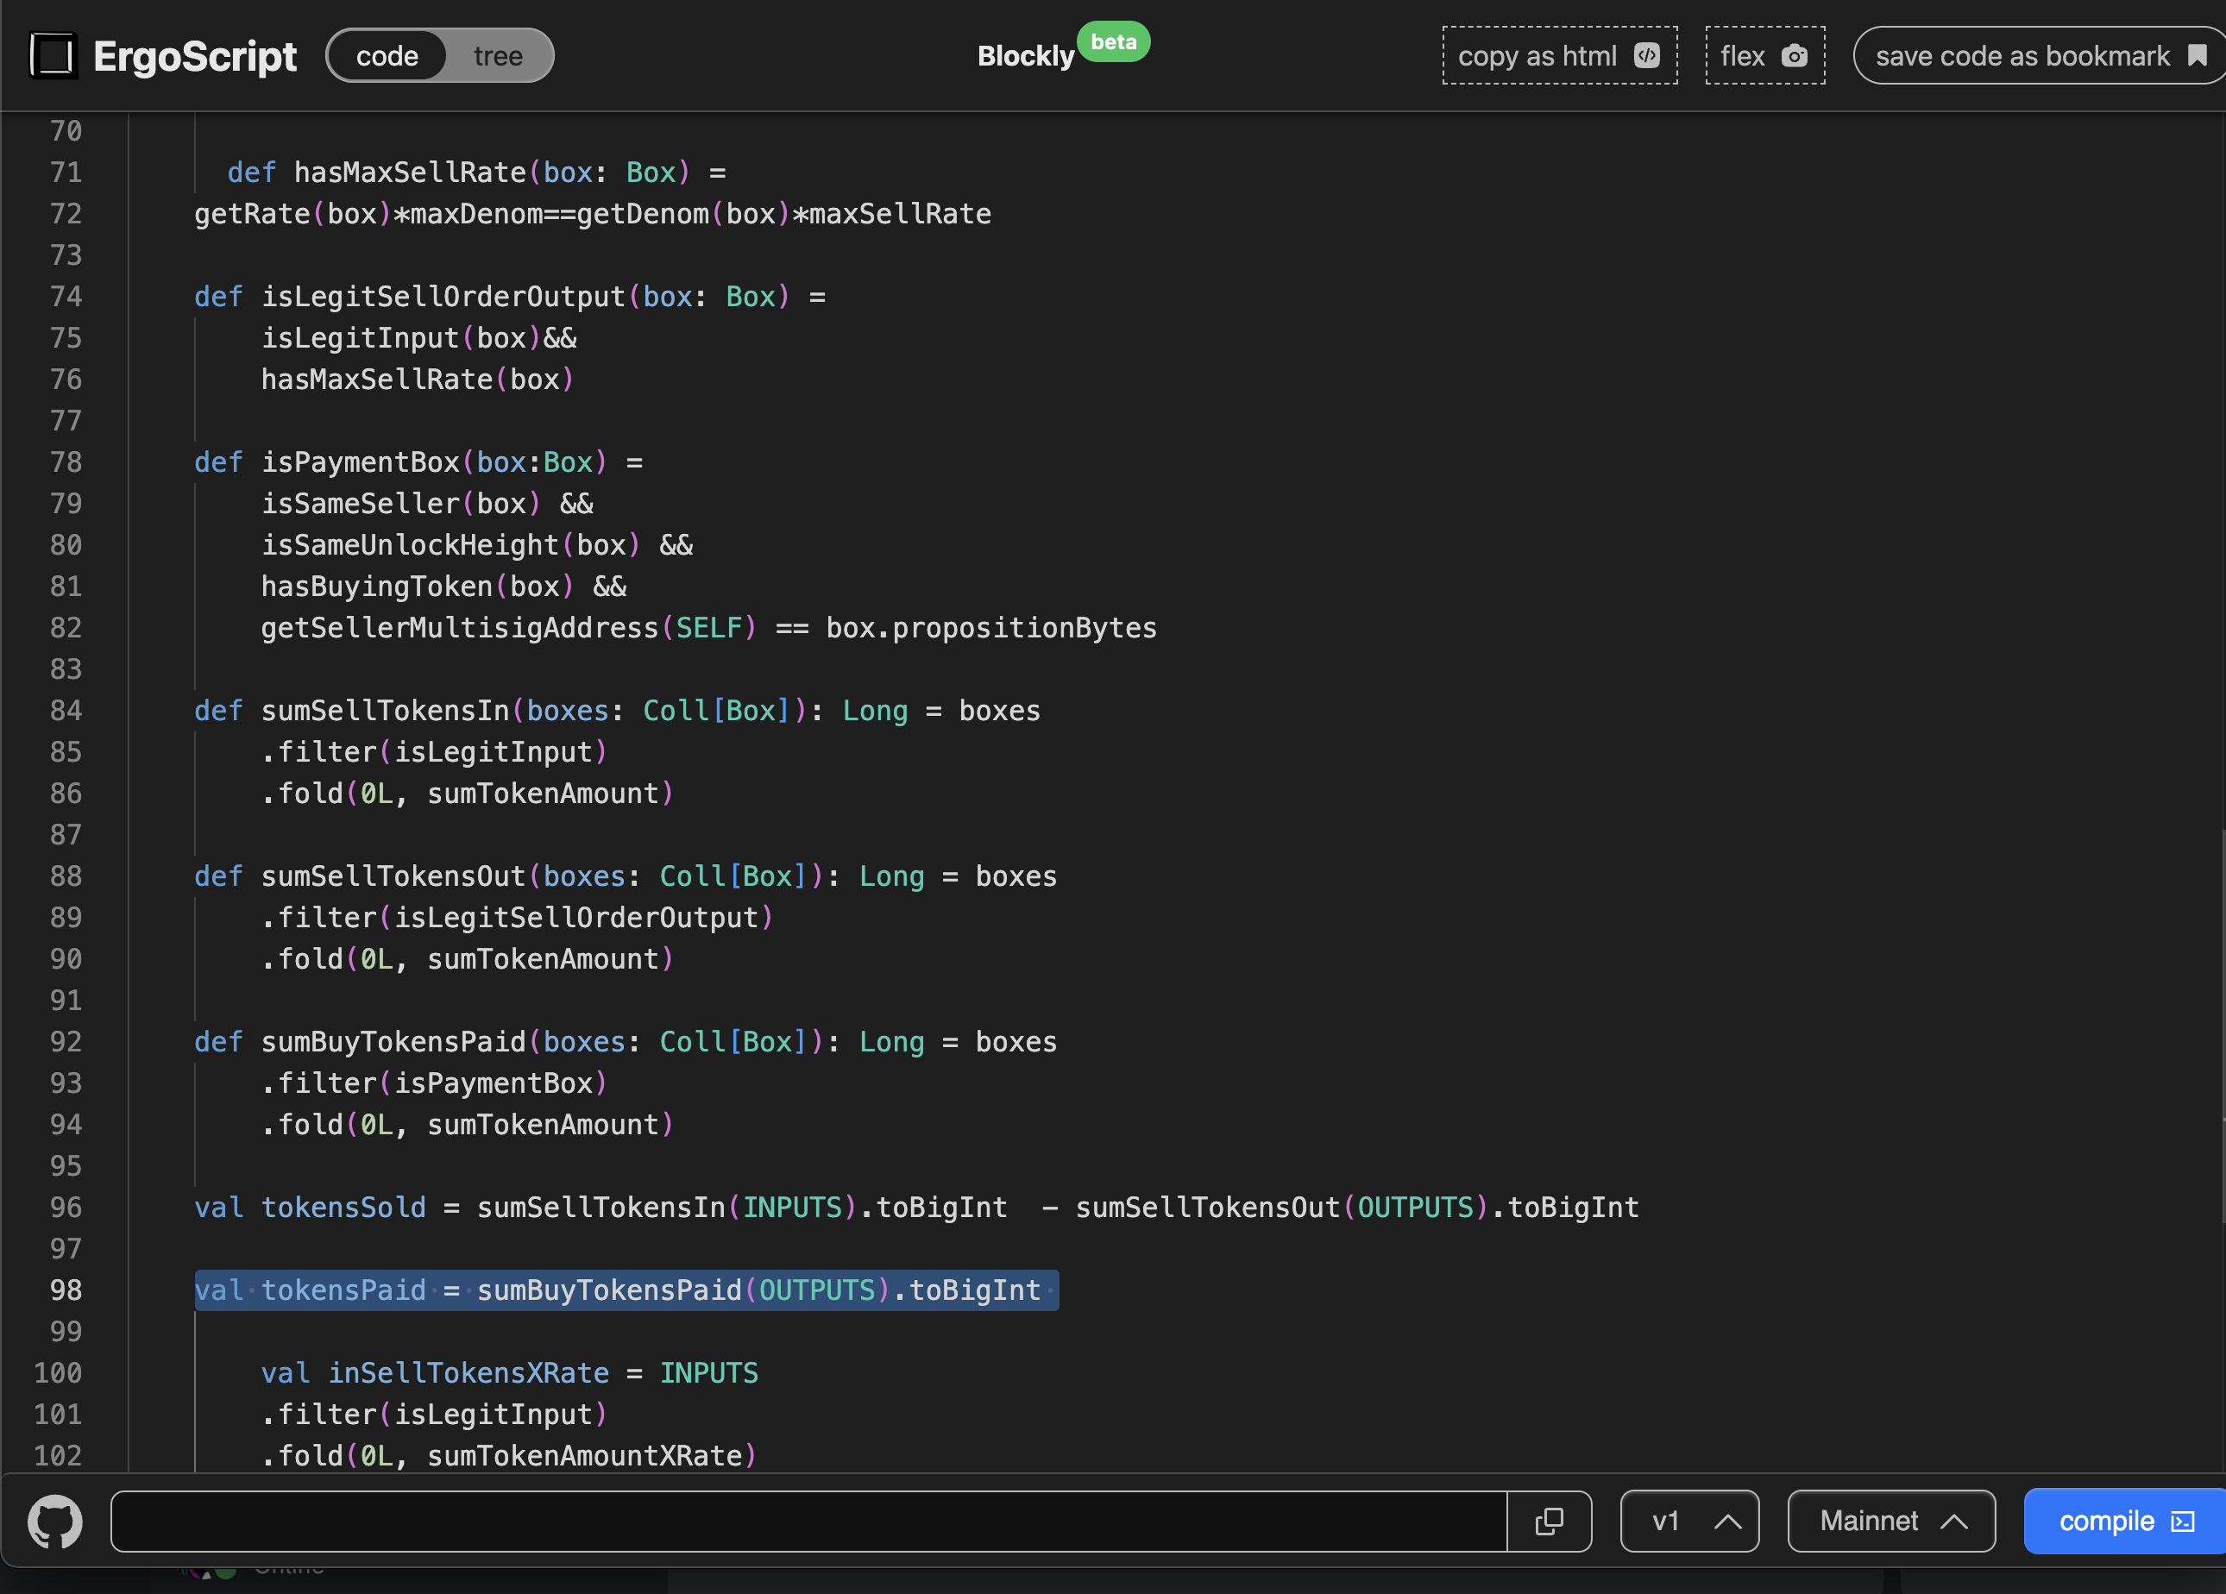Click the green beta badge

(1113, 42)
